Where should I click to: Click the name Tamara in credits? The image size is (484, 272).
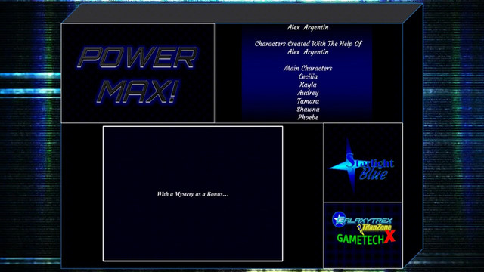tap(308, 100)
